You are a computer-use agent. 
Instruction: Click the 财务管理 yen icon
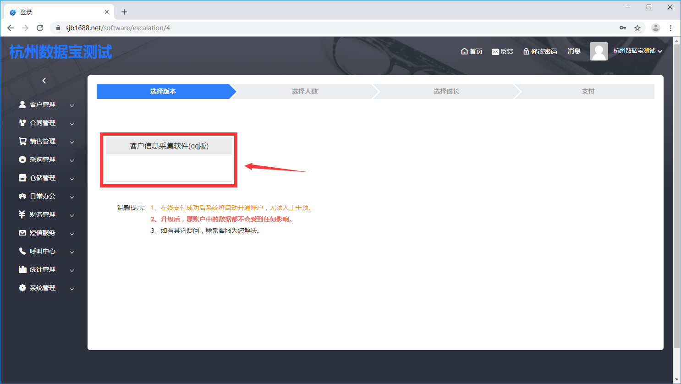click(x=22, y=214)
